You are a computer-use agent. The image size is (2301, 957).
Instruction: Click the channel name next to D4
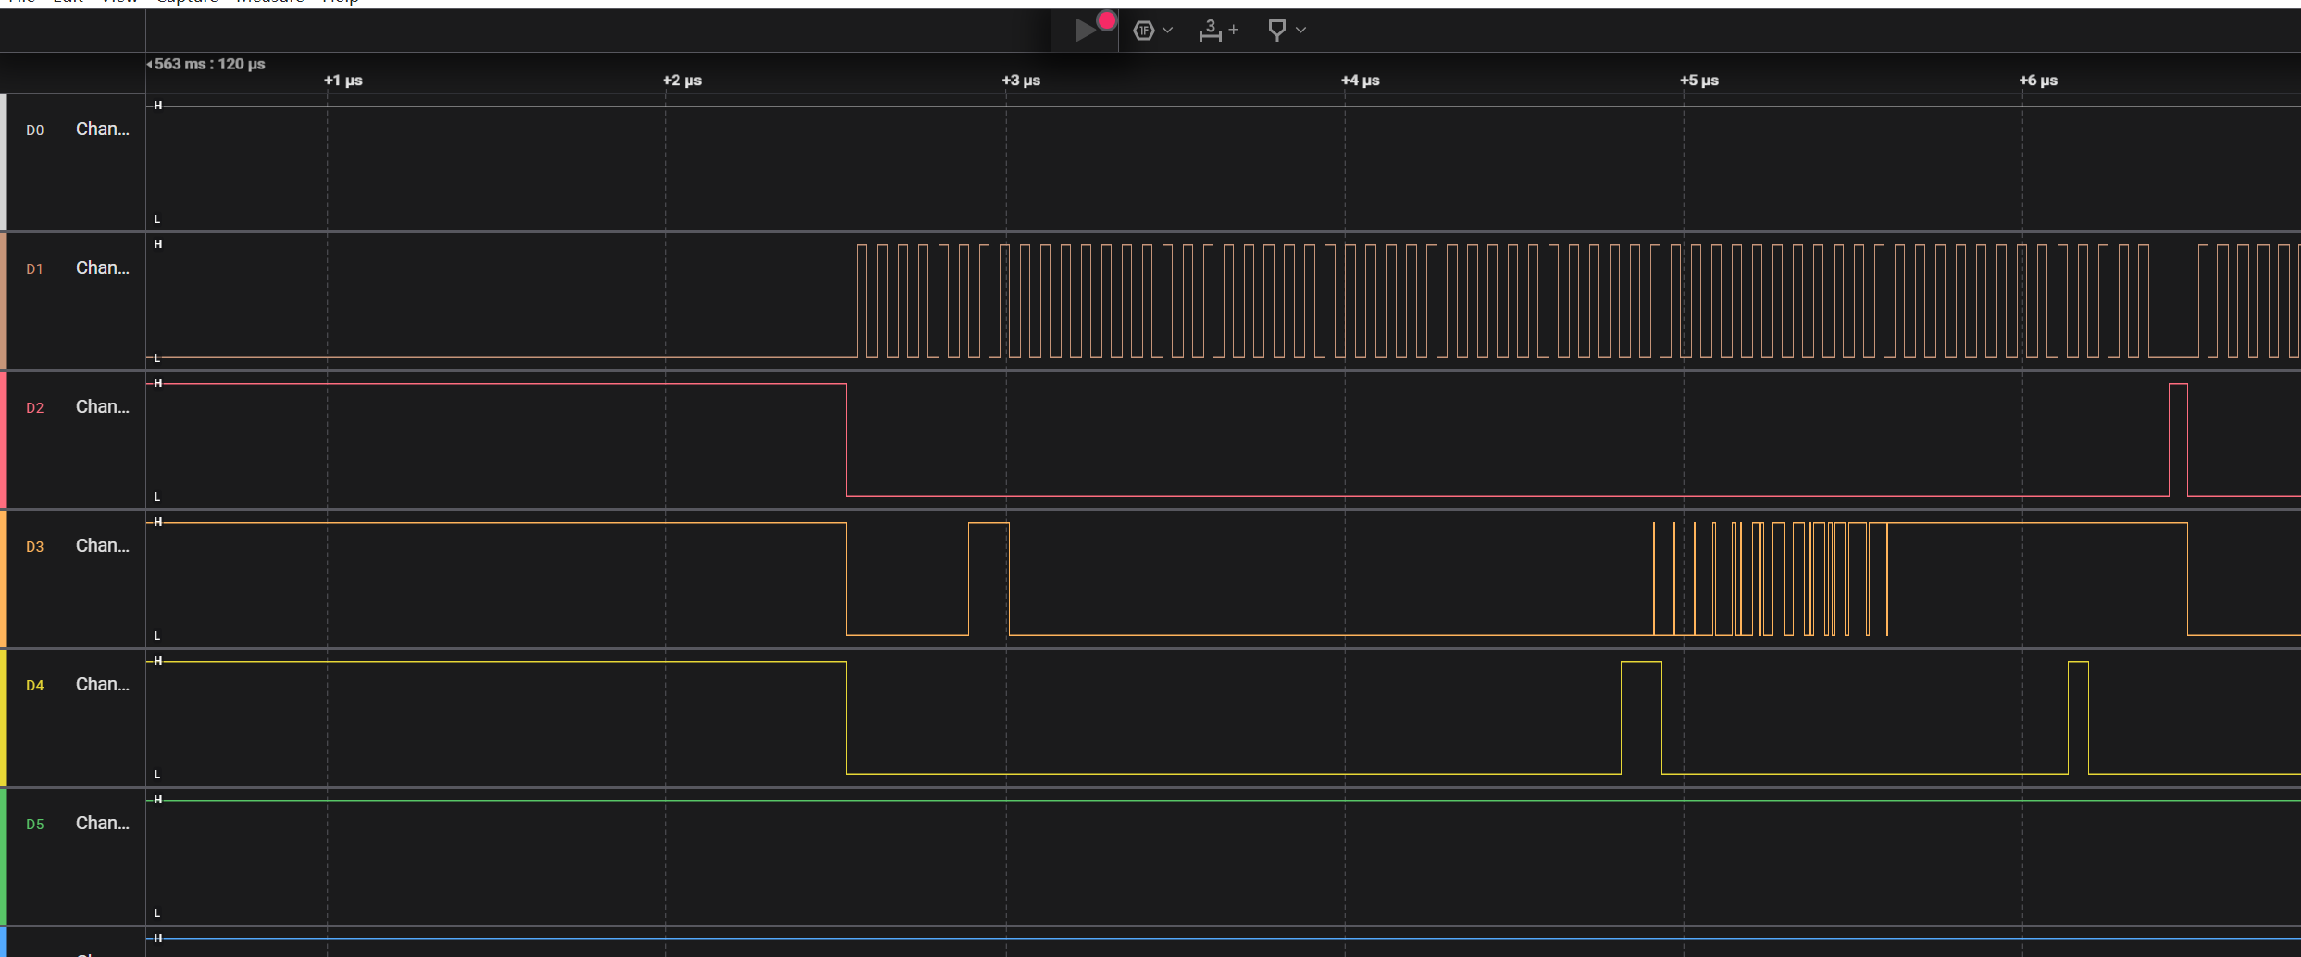[x=103, y=685]
